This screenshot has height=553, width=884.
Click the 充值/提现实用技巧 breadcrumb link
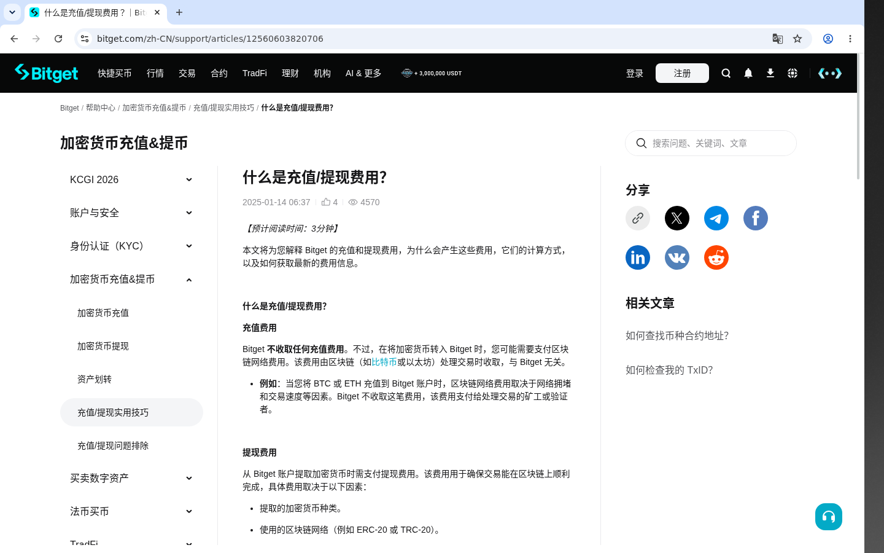coord(223,108)
